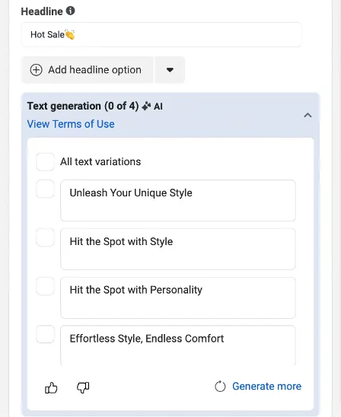Tick the Effortless Style, Endless Comfort checkbox
Viewport: 341px width, 417px height.
click(x=45, y=334)
